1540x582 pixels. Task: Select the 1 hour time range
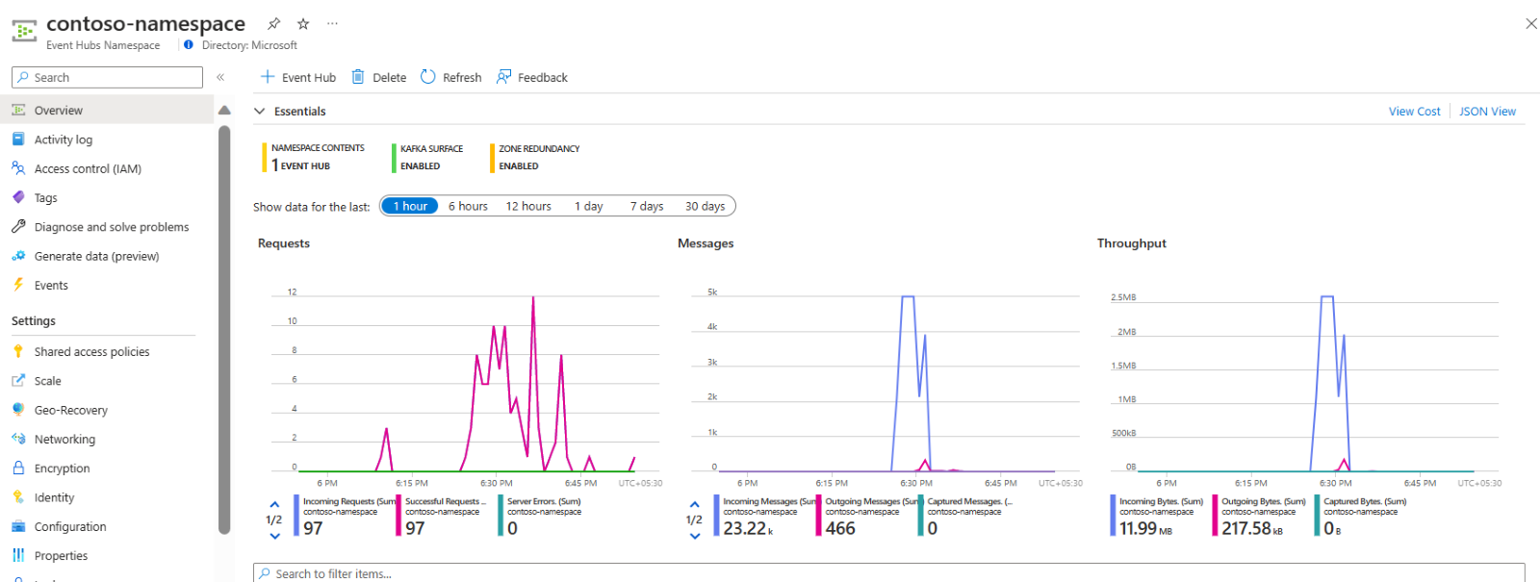[x=410, y=206]
